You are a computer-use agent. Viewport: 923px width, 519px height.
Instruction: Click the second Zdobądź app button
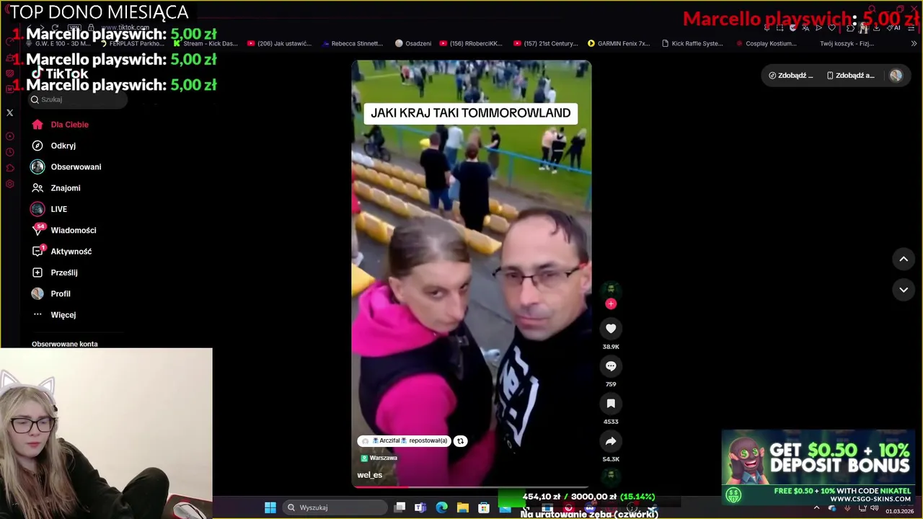click(x=851, y=76)
